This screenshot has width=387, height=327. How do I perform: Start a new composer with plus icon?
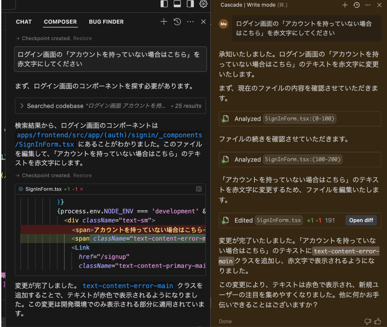coord(164,22)
